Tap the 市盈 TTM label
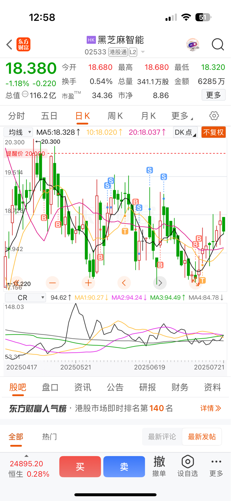Screen dimensions: 231x501 tap(71, 95)
